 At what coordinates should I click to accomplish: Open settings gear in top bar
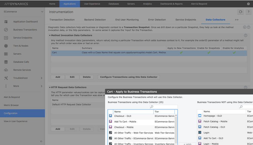tap(248, 4)
